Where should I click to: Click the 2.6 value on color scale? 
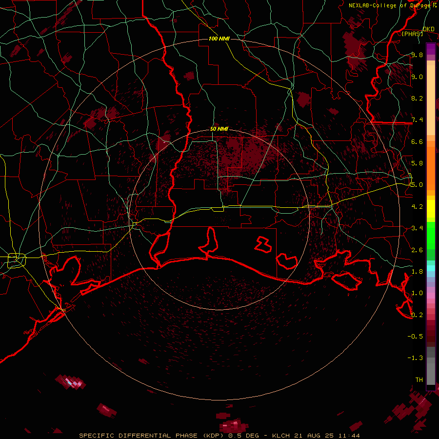(417, 250)
